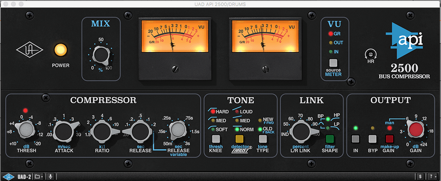Click the UAD-2 logo in bottom toolbar
This screenshot has width=441, height=181.
(x=9, y=176)
